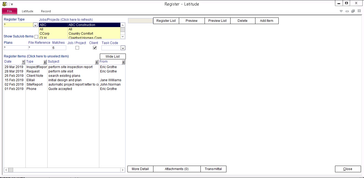Expand the Task Code dropdown
The image size is (364, 178).
(123, 48)
